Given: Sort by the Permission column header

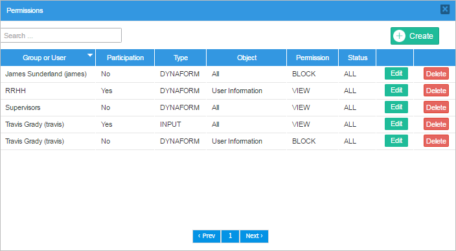Looking at the screenshot, I should (312, 58).
